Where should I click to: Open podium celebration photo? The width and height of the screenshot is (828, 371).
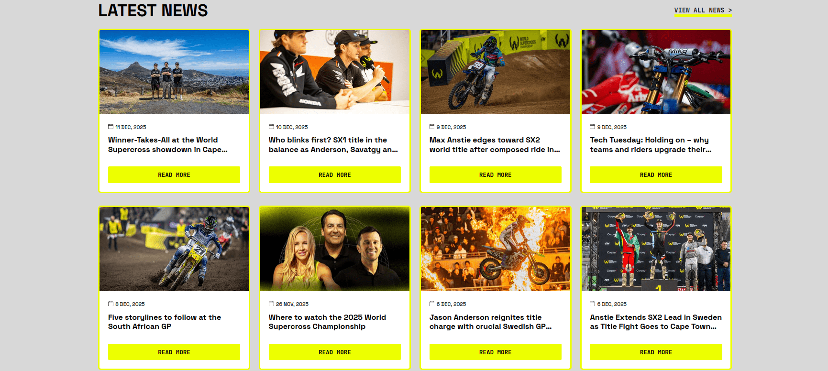656,249
